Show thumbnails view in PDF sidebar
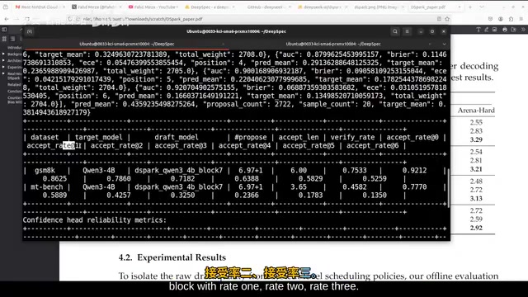This screenshot has height=297, width=528. click(4, 39)
